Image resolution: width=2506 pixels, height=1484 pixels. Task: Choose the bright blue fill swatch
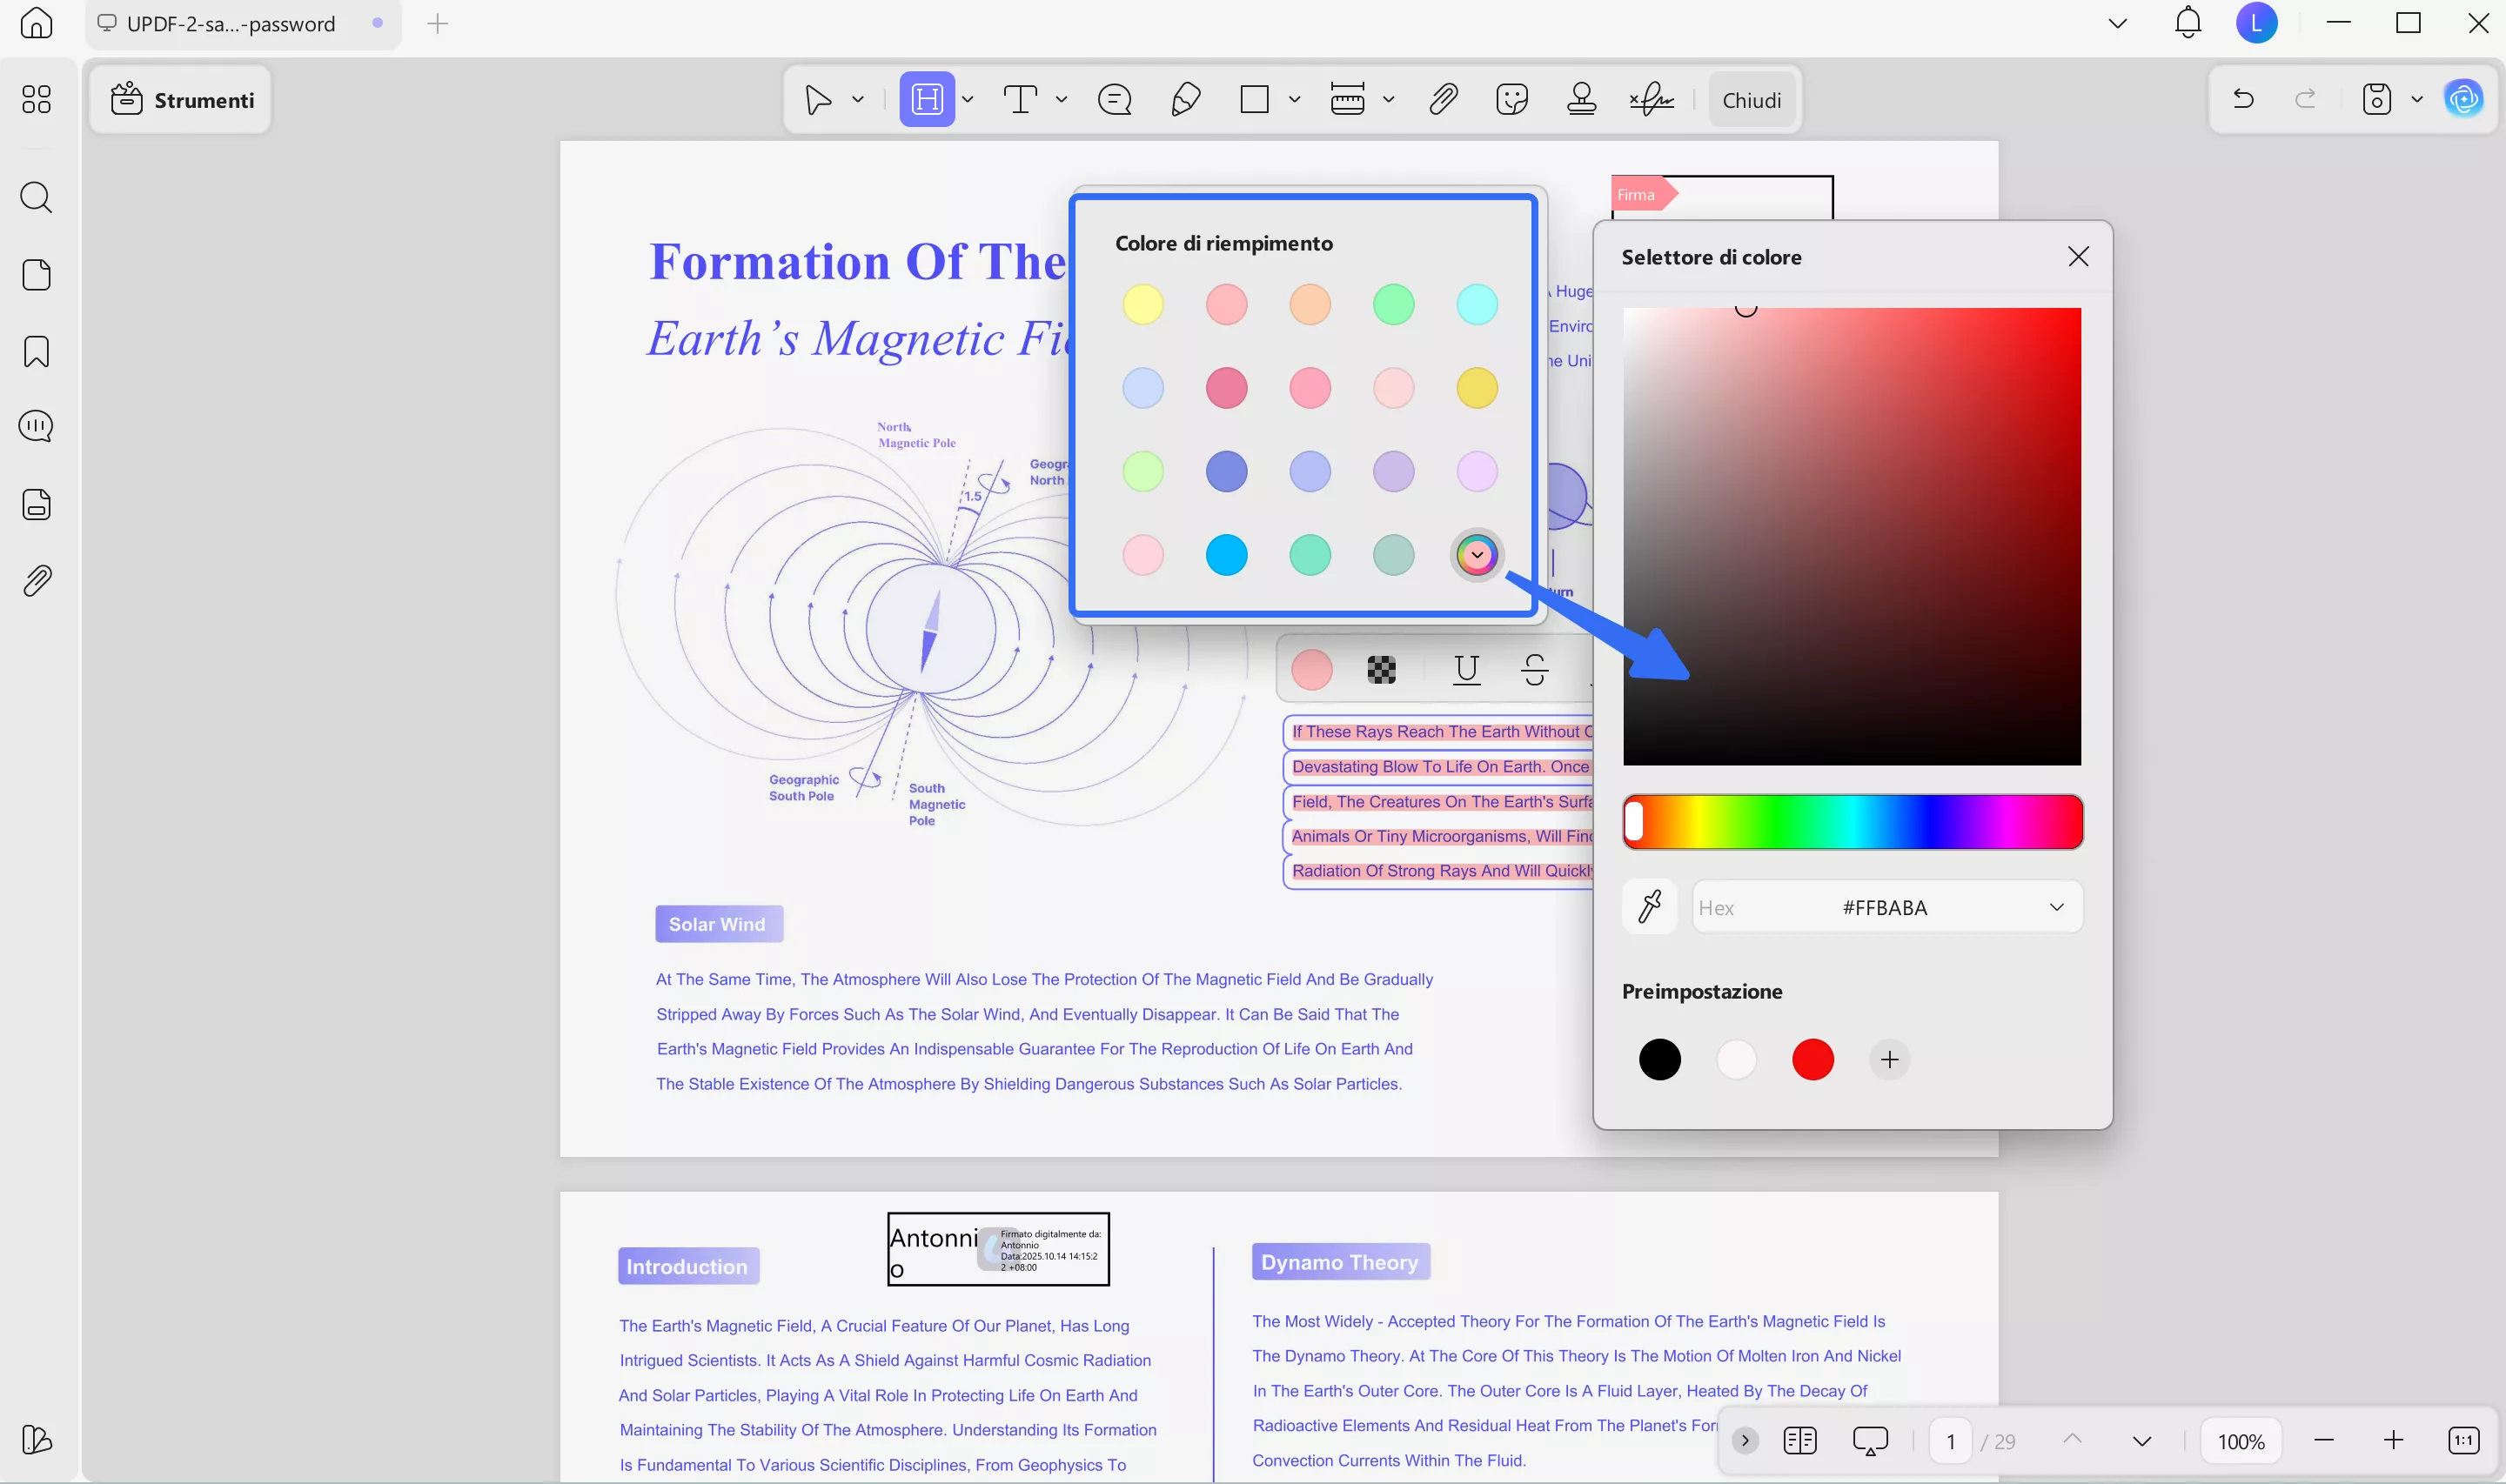pyautogui.click(x=1226, y=554)
